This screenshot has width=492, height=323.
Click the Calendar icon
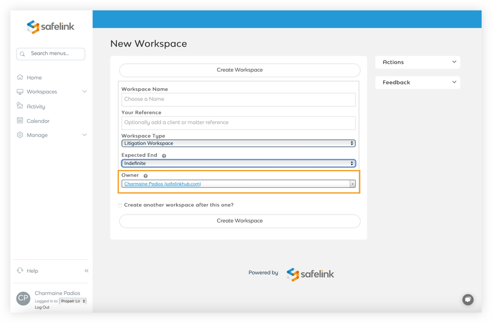20,121
